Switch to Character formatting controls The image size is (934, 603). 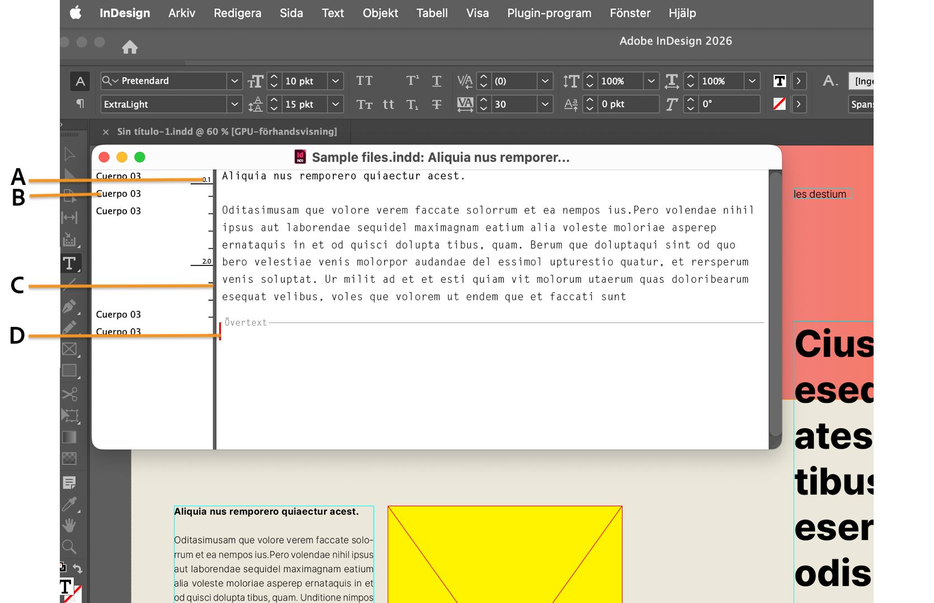click(80, 81)
